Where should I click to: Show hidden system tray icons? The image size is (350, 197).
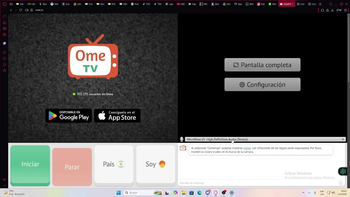tap(303, 193)
